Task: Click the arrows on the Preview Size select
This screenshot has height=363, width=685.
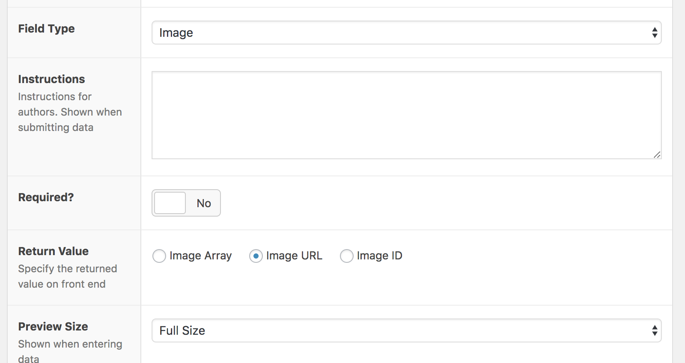Action: [655, 330]
